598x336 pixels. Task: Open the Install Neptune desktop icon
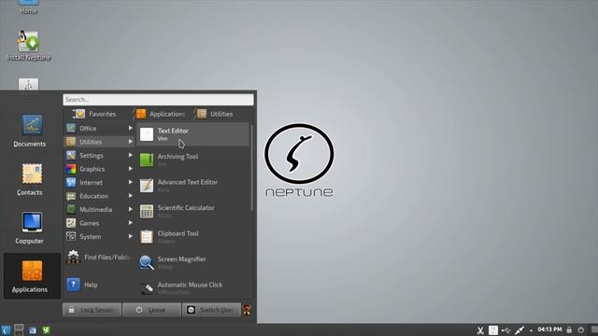click(28, 46)
